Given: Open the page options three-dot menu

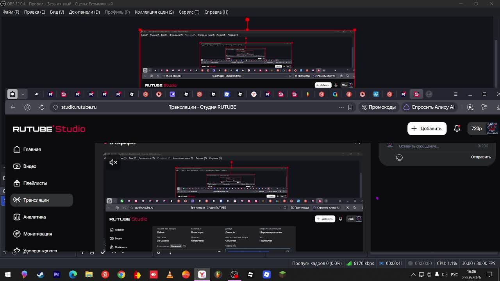Looking at the screenshot, I should [x=341, y=107].
